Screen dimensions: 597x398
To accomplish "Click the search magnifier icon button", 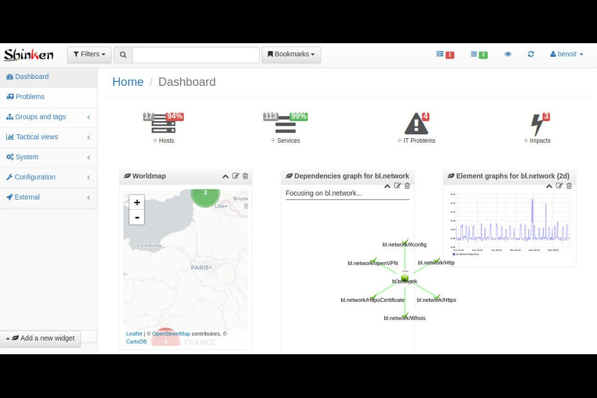I will [123, 55].
